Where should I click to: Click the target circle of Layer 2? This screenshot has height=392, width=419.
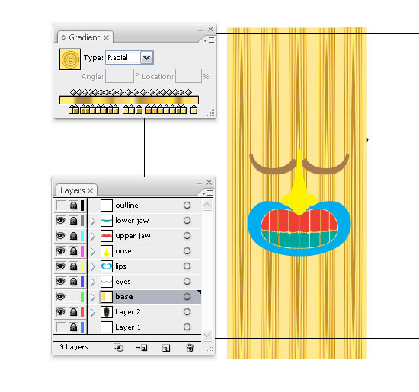coord(187,311)
